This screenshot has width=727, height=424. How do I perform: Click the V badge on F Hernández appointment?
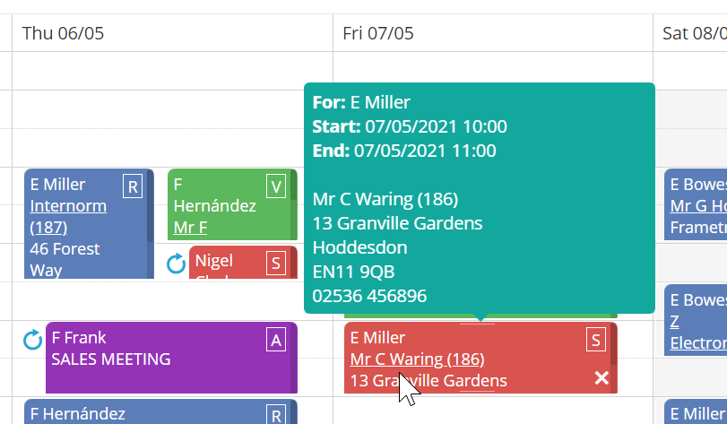coord(276,186)
